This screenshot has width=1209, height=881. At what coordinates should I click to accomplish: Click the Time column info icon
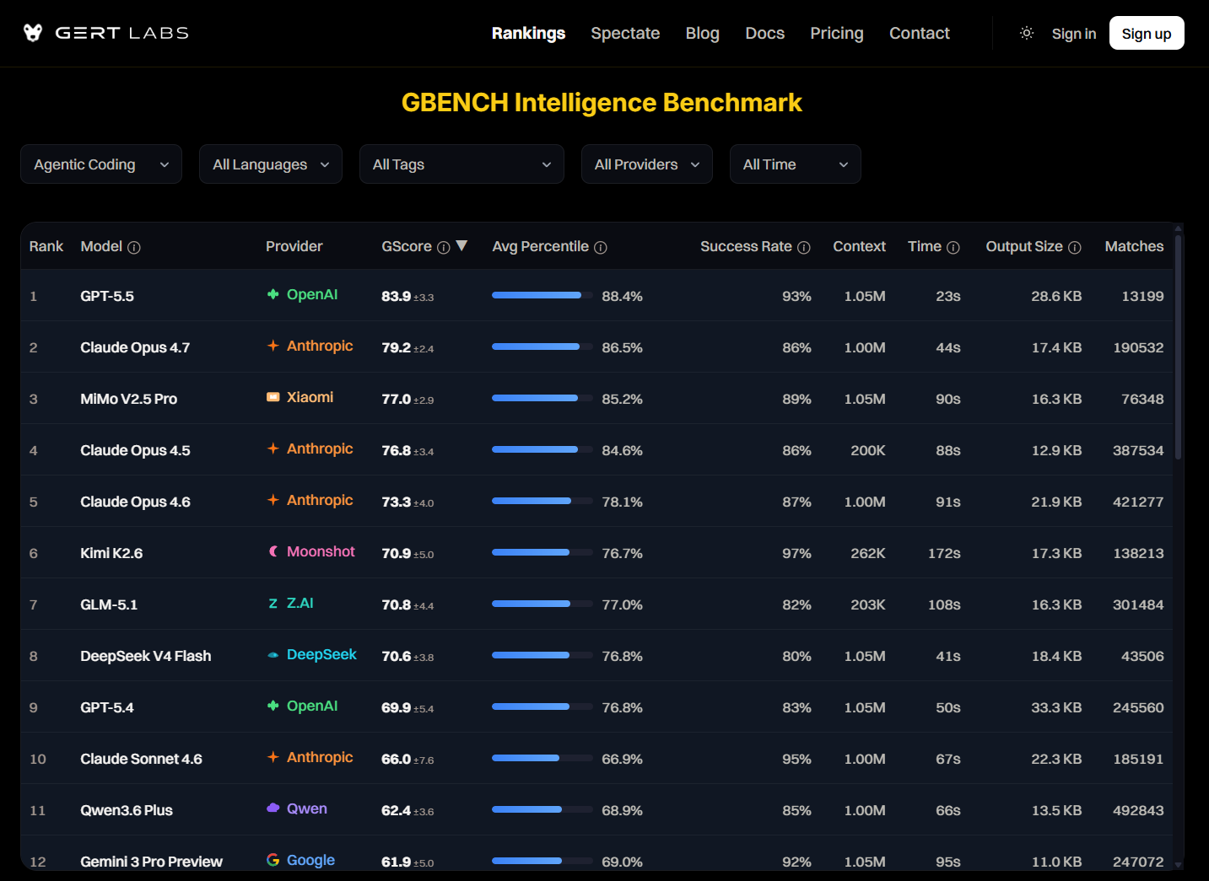click(953, 247)
